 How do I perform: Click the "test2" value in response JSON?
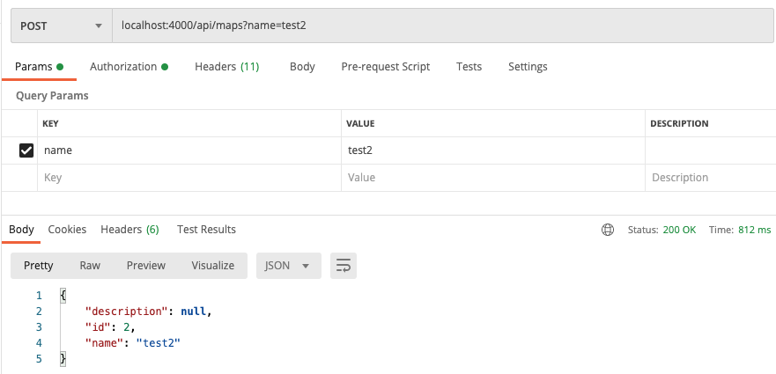159,343
